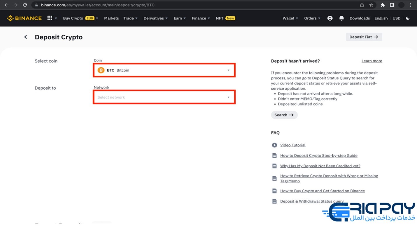Click the document icon beside Wrong or Missing Tag/Memo
Screen dimensions: 417x234
pos(274,178)
